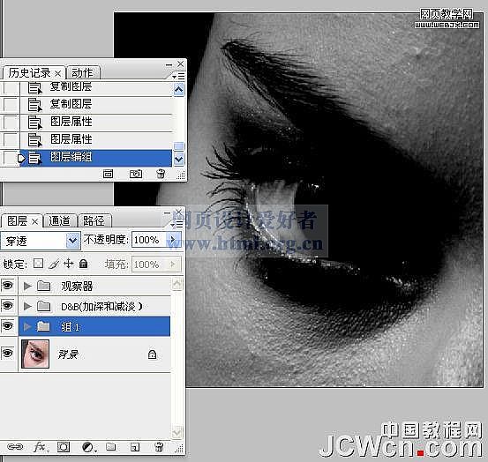Screen dimensions: 488x462
Task: Click folder icon of 组 1 group
Action: (43, 326)
